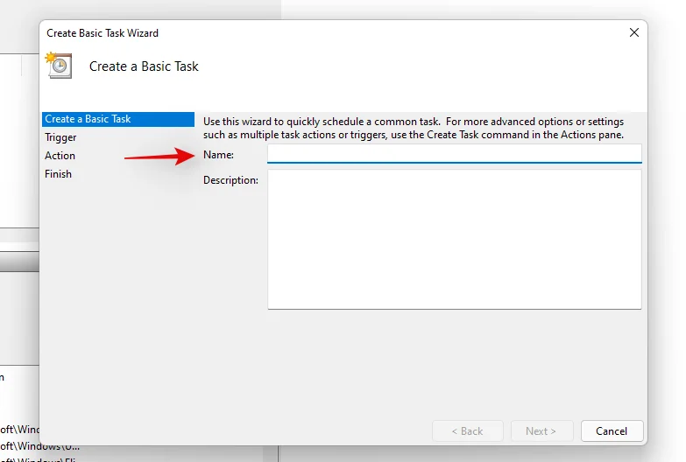
Task: Click the clock task wizard icon
Action: pyautogui.click(x=59, y=65)
